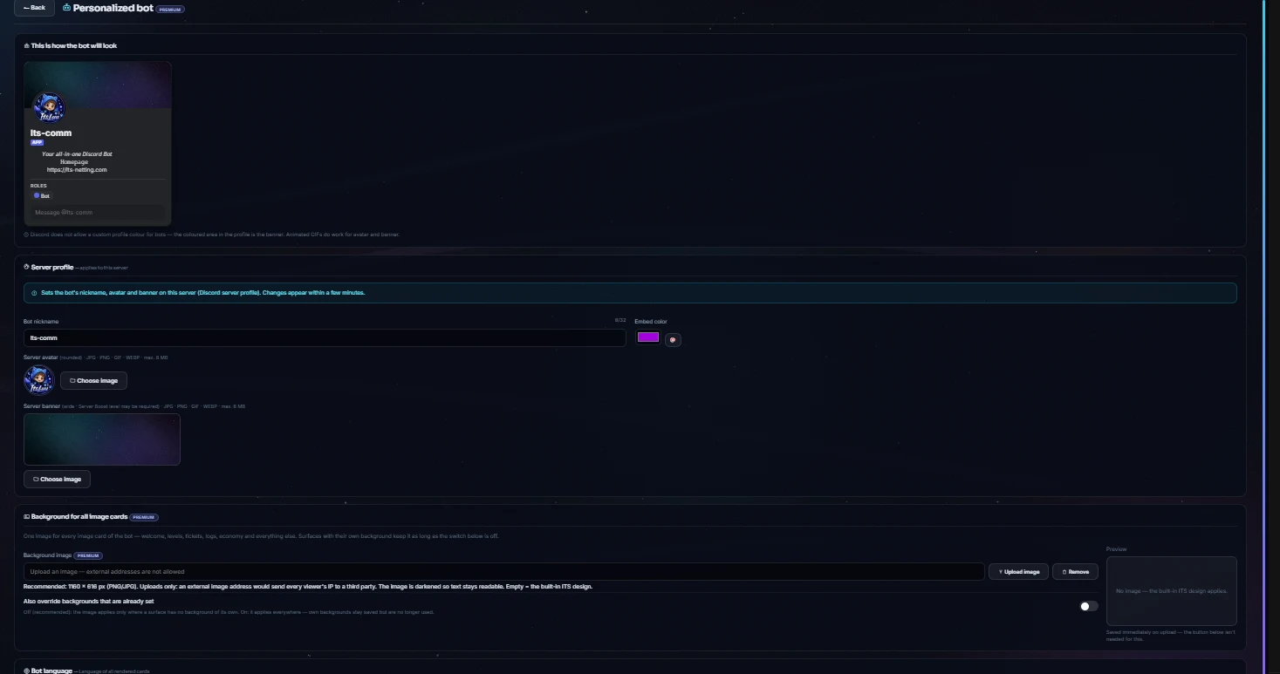The image size is (1280, 674).
Task: Open the purple Embed color swatch
Action: (648, 337)
